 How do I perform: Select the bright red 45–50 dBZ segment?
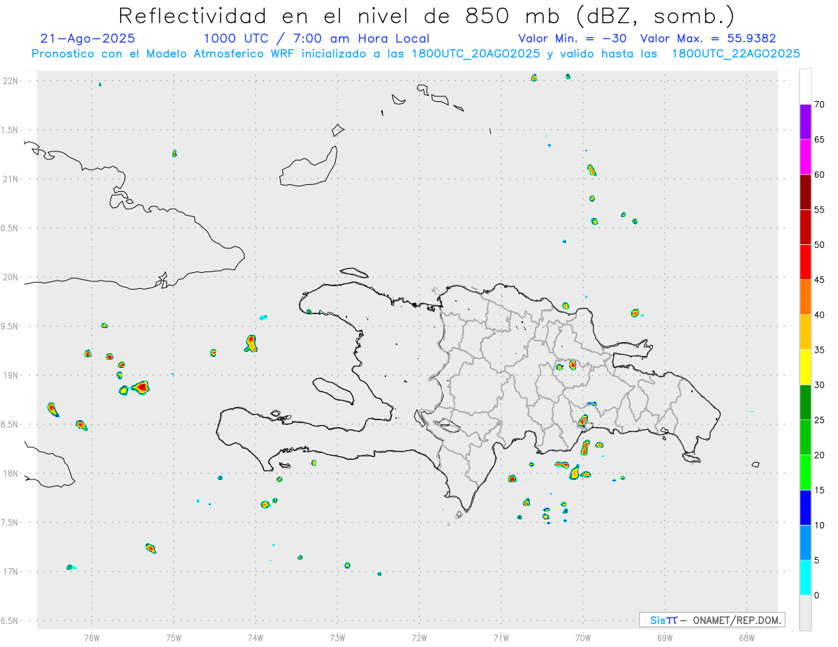[x=805, y=262]
